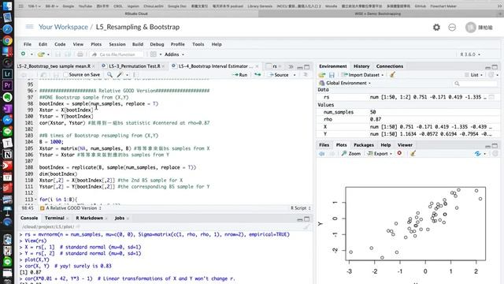Open Notion from the macOS dock
The height and width of the screenshot is (284, 504).
[x=7, y=155]
